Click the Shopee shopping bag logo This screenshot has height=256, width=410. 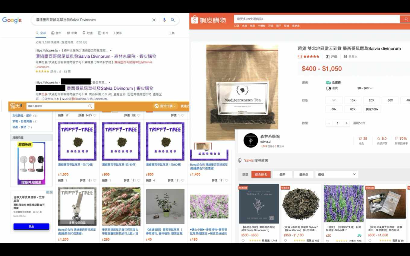pyautogui.click(x=194, y=20)
